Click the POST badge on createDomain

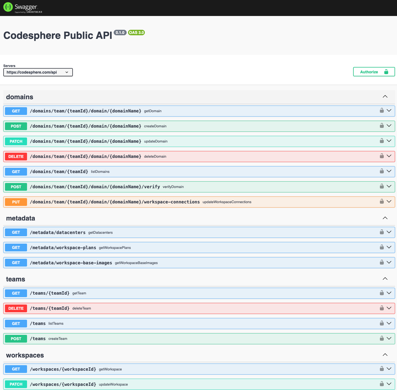click(x=16, y=126)
